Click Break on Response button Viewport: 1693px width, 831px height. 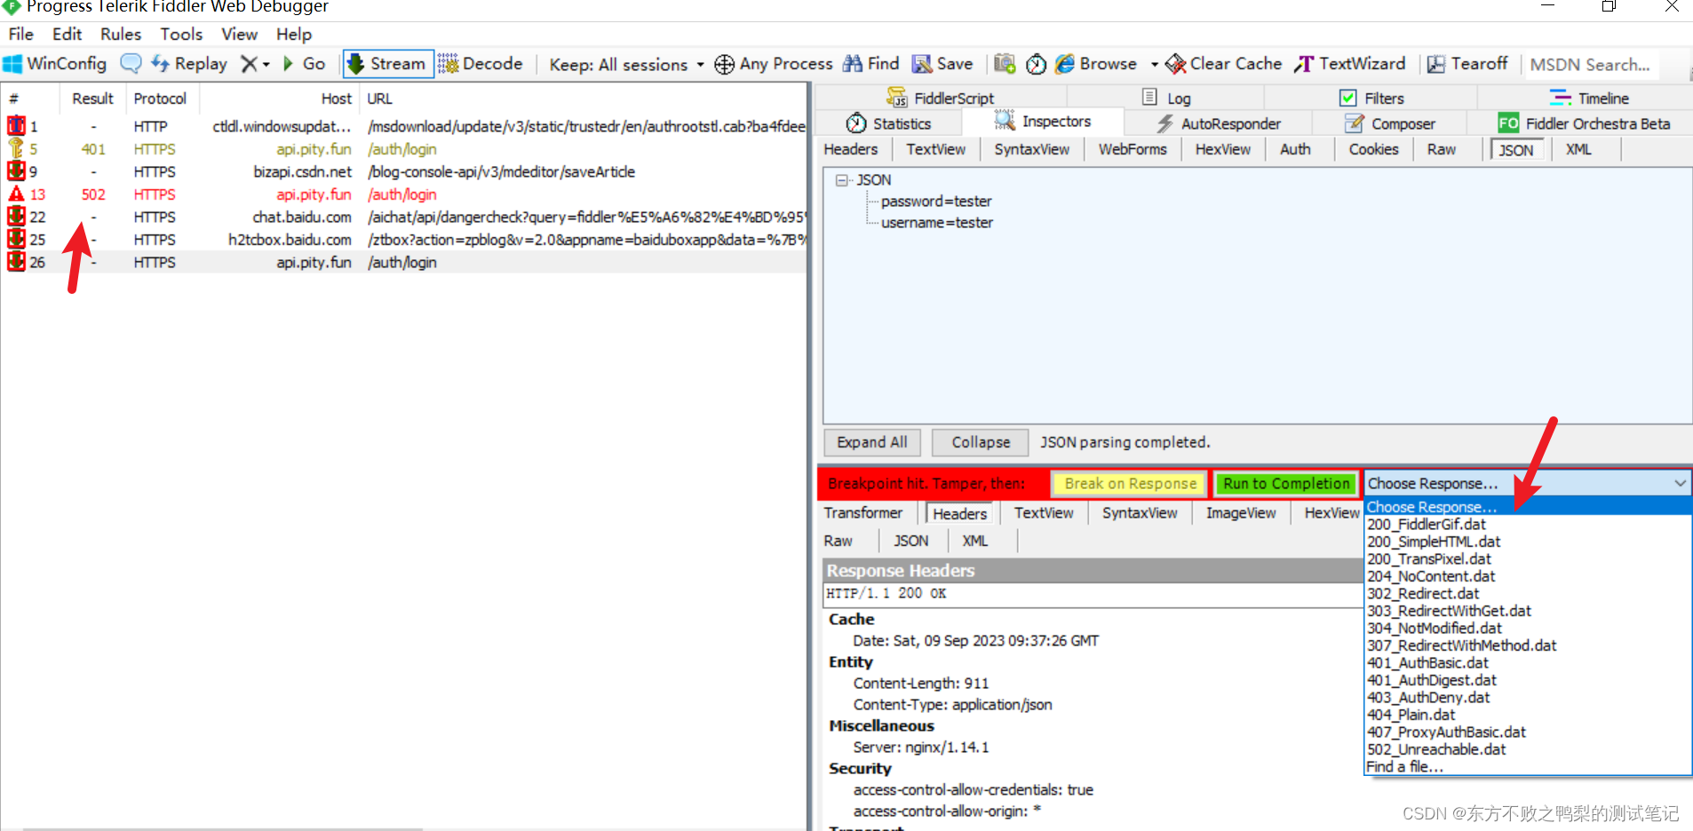pos(1130,483)
